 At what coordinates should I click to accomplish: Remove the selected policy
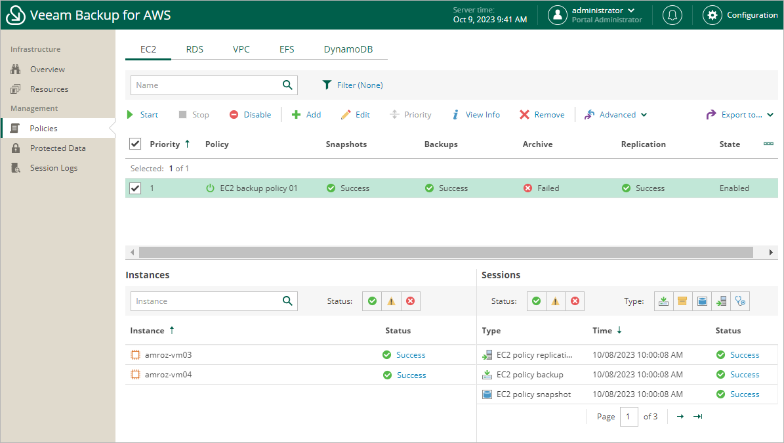pyautogui.click(x=542, y=114)
